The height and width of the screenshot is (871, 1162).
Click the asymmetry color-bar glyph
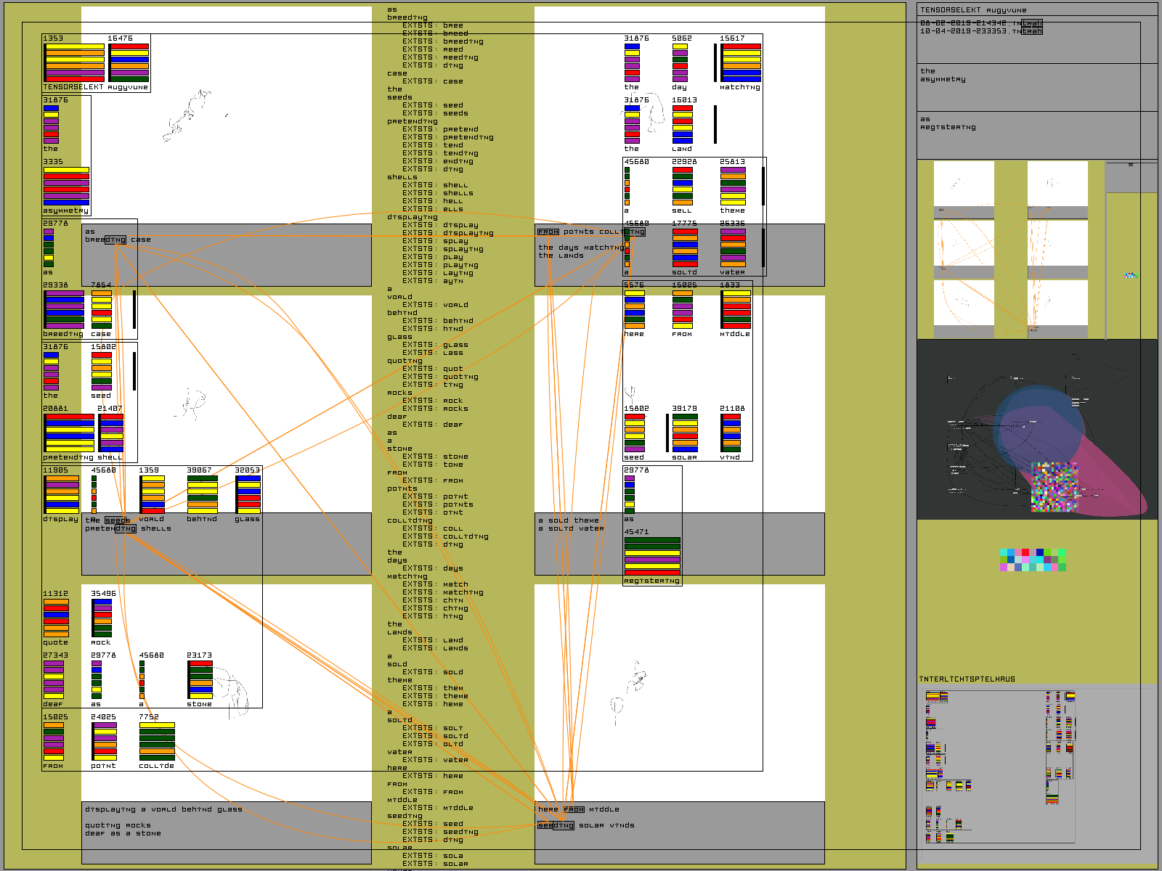tap(66, 187)
